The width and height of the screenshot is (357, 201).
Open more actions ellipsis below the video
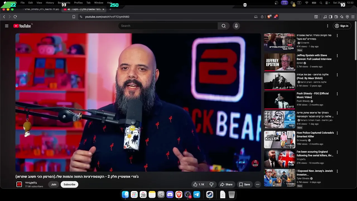click(258, 185)
